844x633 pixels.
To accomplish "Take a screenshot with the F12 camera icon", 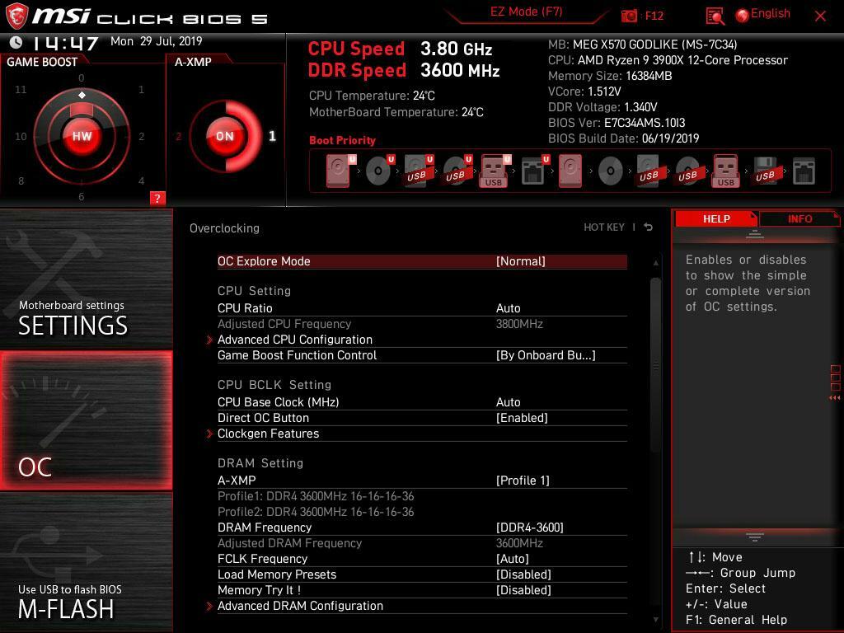I will pos(629,16).
